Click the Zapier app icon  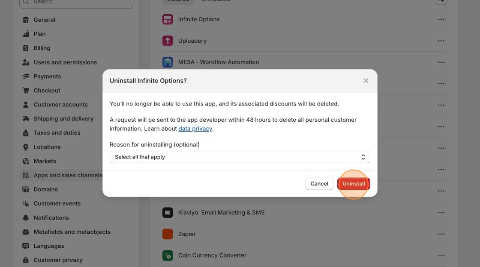168,234
